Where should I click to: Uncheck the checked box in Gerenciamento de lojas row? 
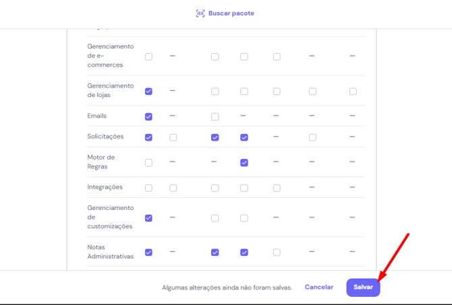coord(148,91)
